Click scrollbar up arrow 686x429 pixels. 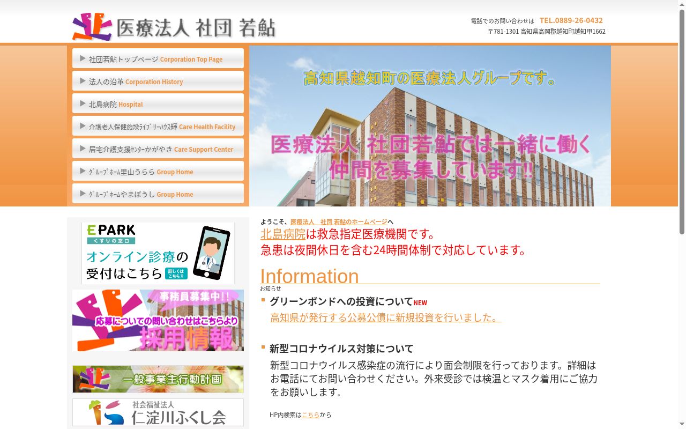pos(682,4)
